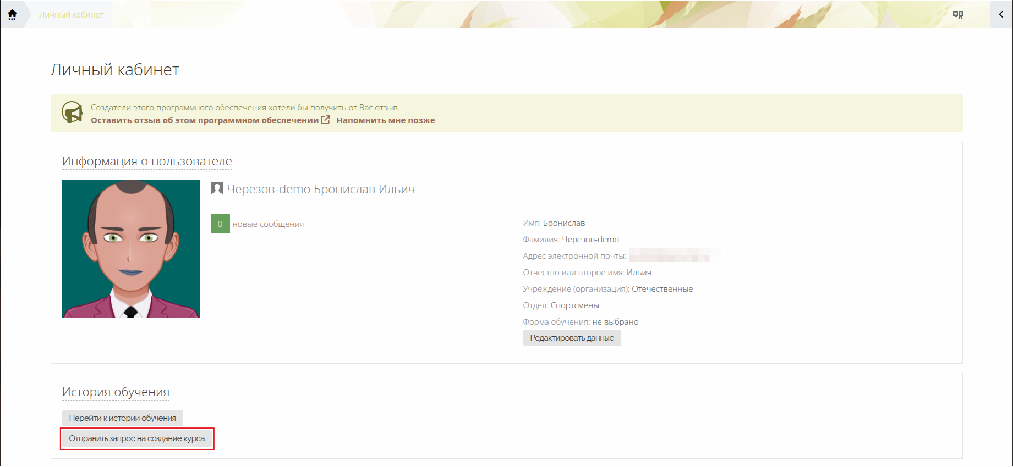Collapse the side panel with the chevron arrow

pyautogui.click(x=1001, y=14)
